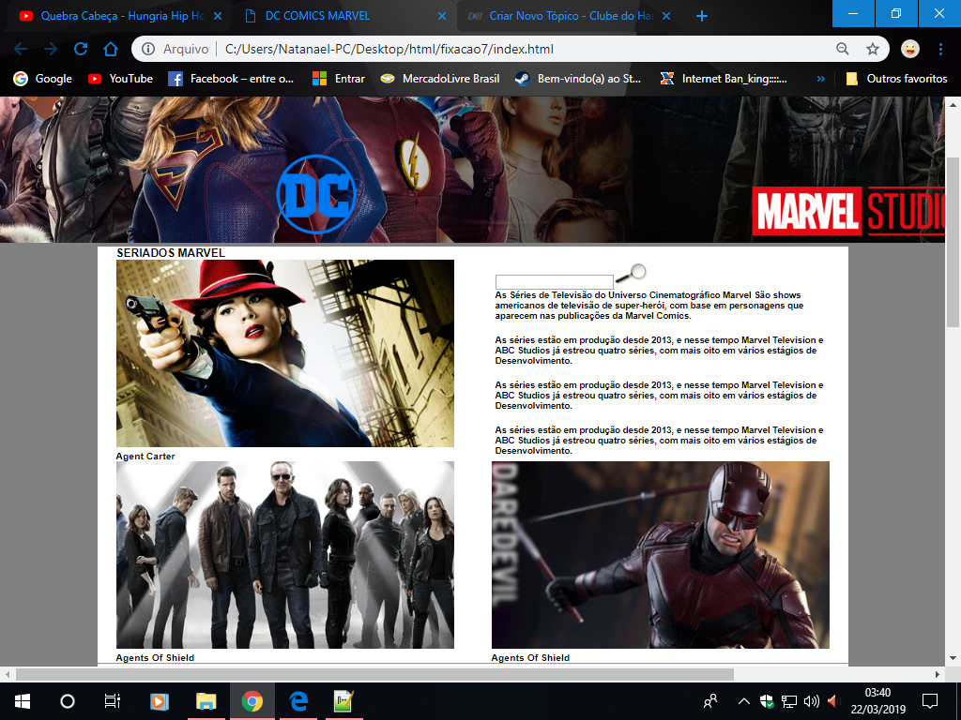Click the vertical page scrollbar thumb

point(953,243)
